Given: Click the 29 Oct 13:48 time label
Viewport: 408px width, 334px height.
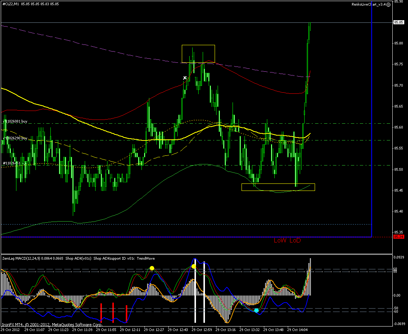Looking at the screenshot, I should click(274, 330).
